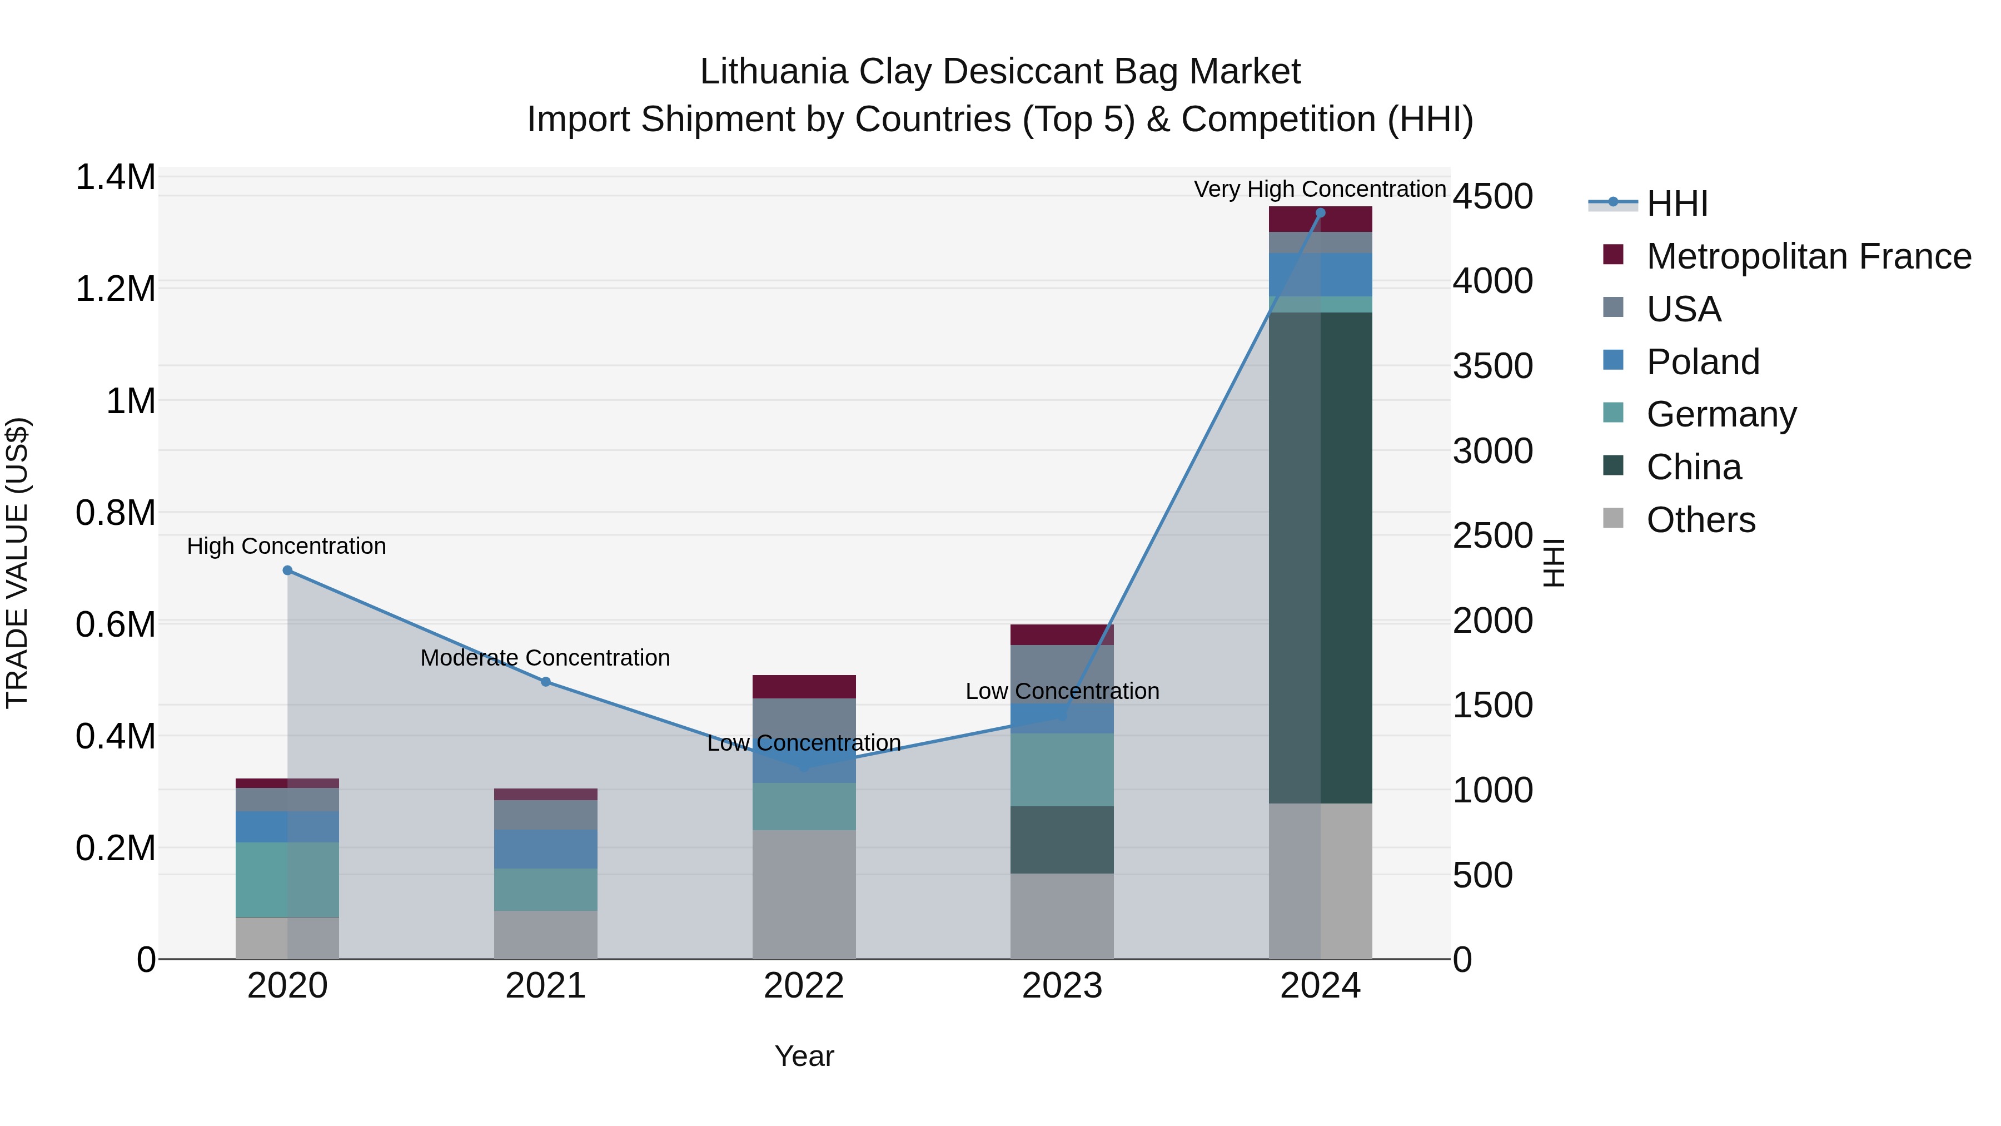Click the USA segment of 2023 bar
Image resolution: width=2001 pixels, height=1126 pixels.
(x=1062, y=674)
